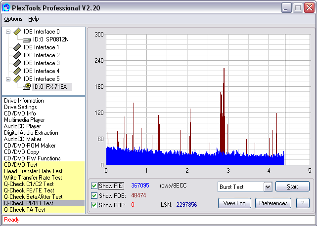Collapse the IDE Interface 0 tree node
Viewport: 317px width, 226px height.
click(8, 32)
